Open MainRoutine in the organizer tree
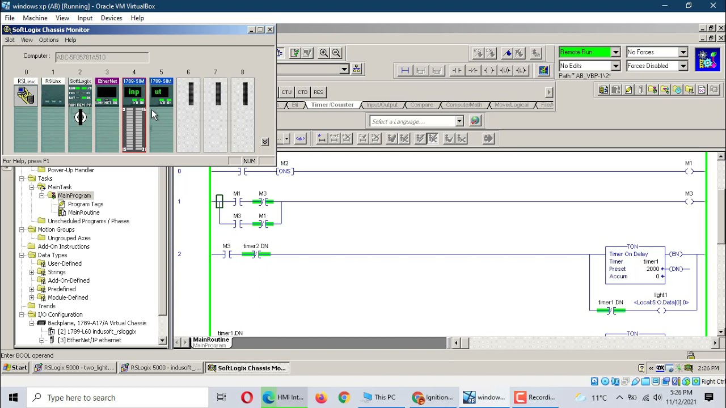The width and height of the screenshot is (726, 408). click(83, 212)
